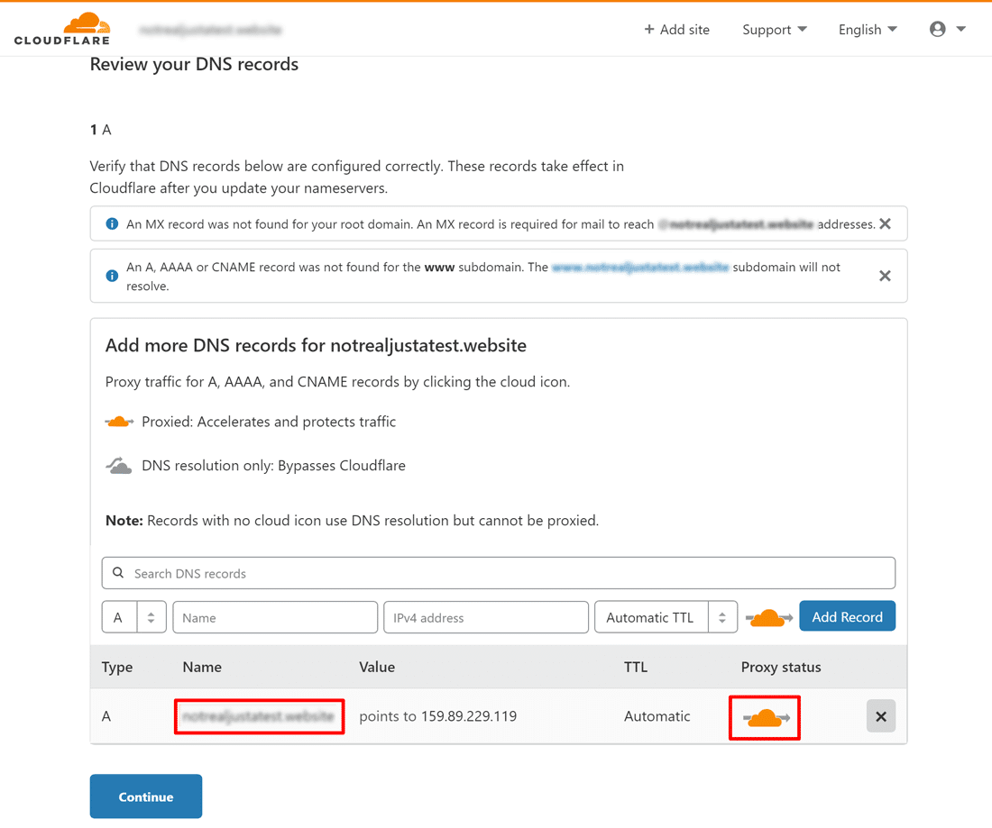This screenshot has height=828, width=992.
Task: Click blurred site name in top bar
Action: 210,30
